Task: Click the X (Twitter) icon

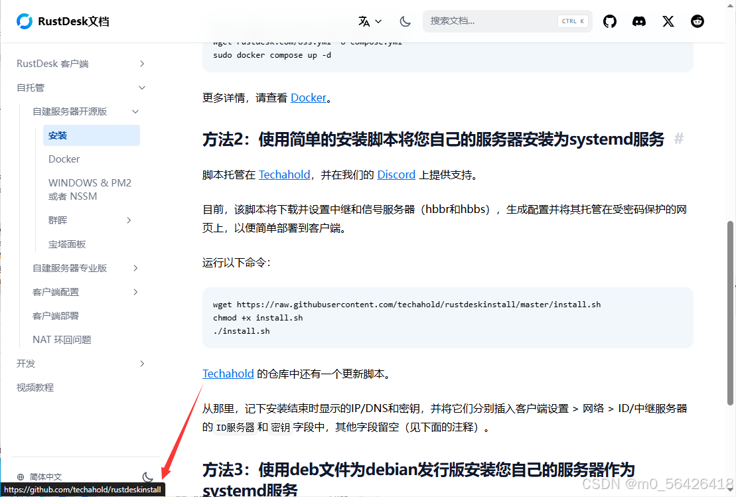Action: click(x=668, y=21)
